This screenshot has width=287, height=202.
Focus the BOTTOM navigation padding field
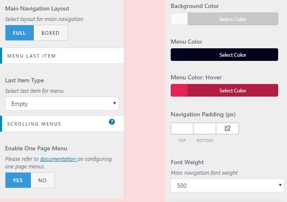tap(204, 129)
